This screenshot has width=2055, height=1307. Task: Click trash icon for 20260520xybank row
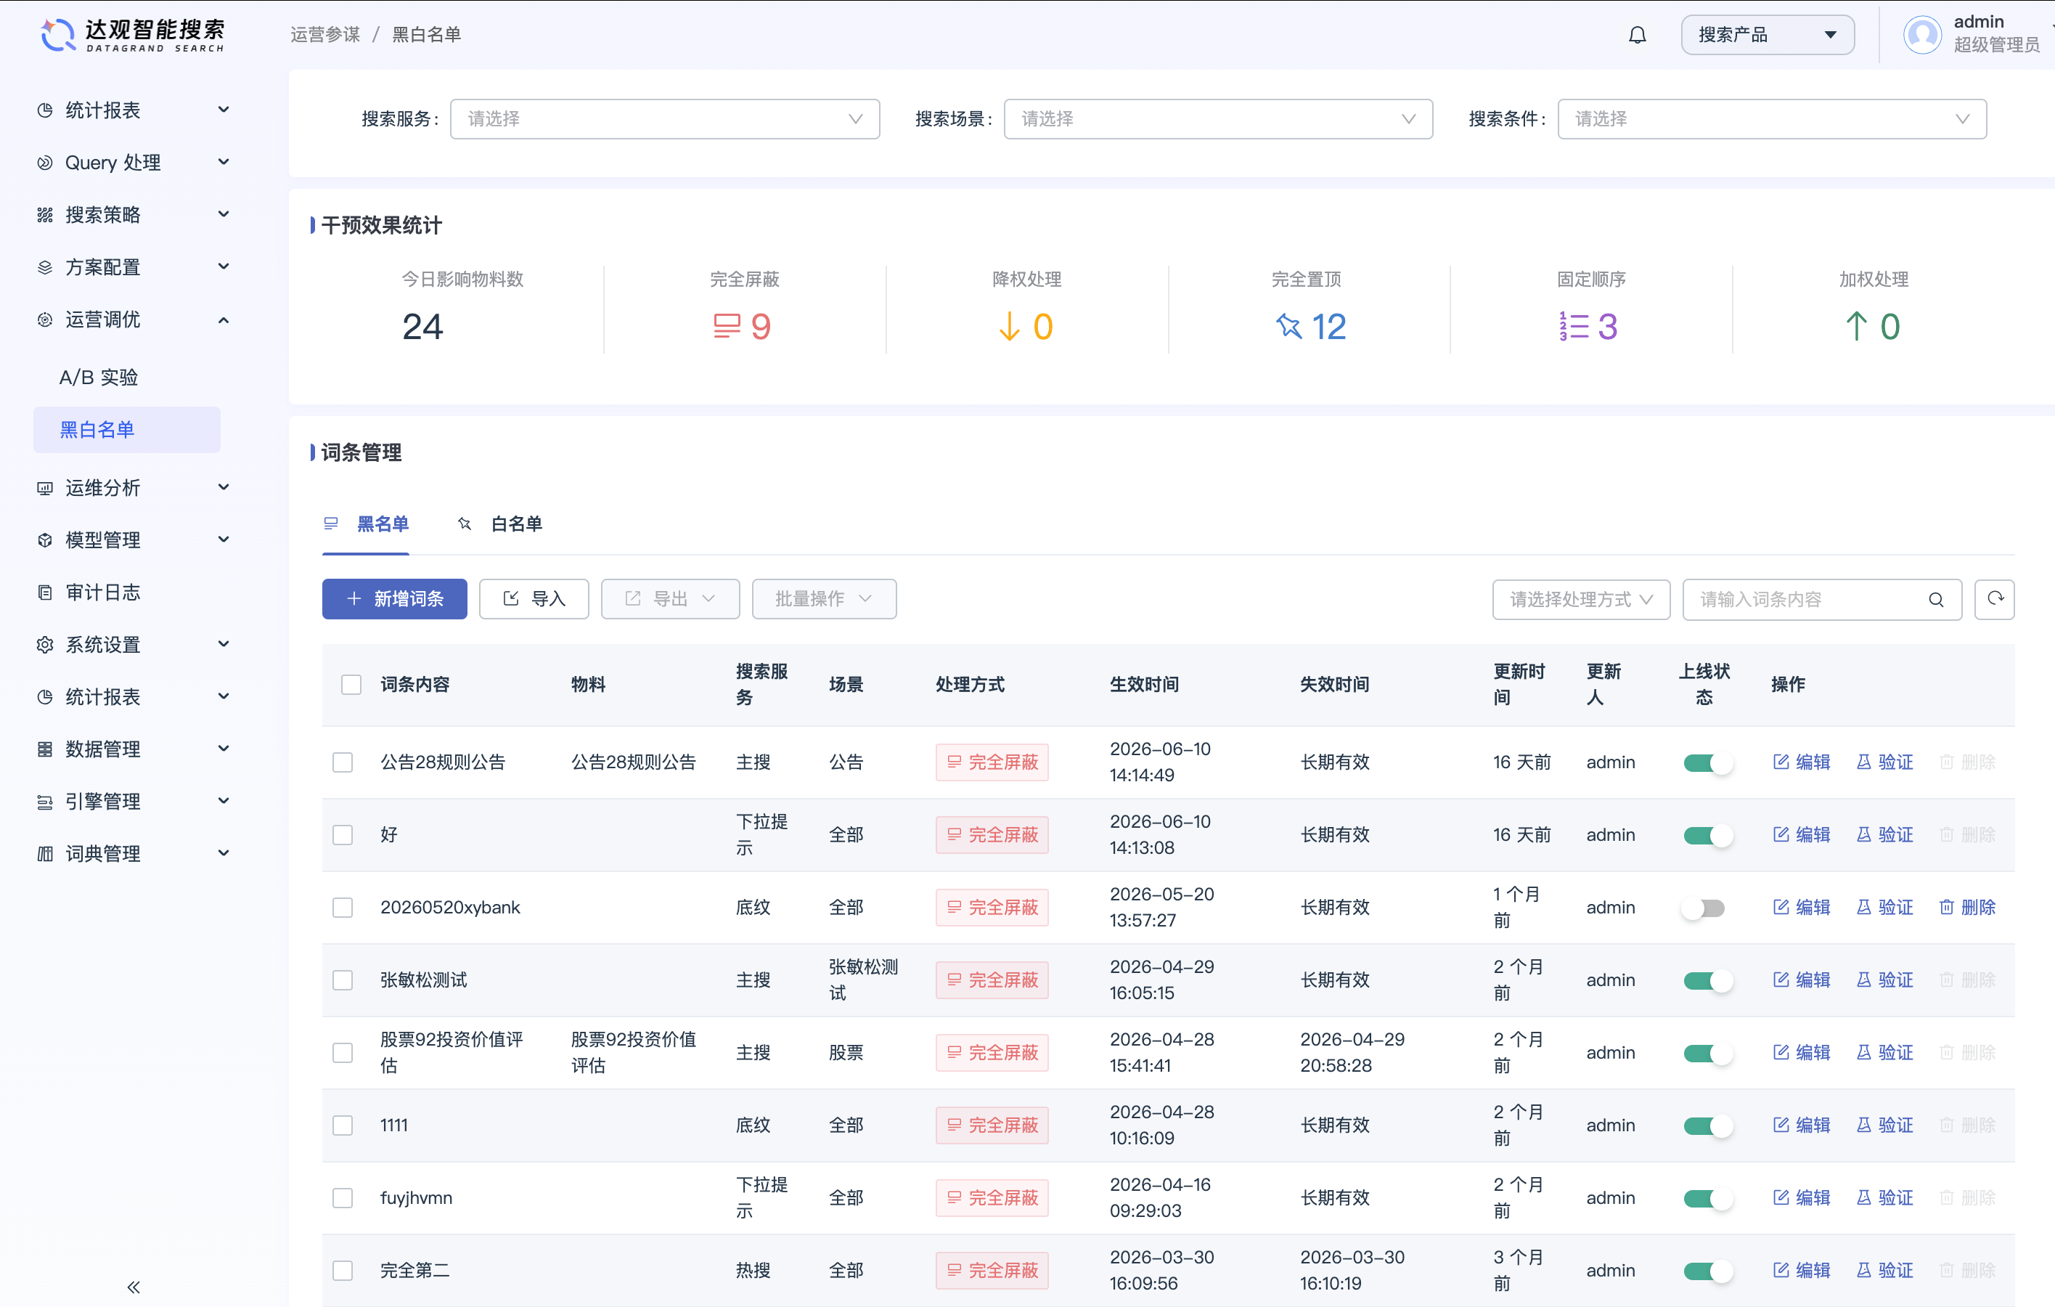[x=1947, y=907]
